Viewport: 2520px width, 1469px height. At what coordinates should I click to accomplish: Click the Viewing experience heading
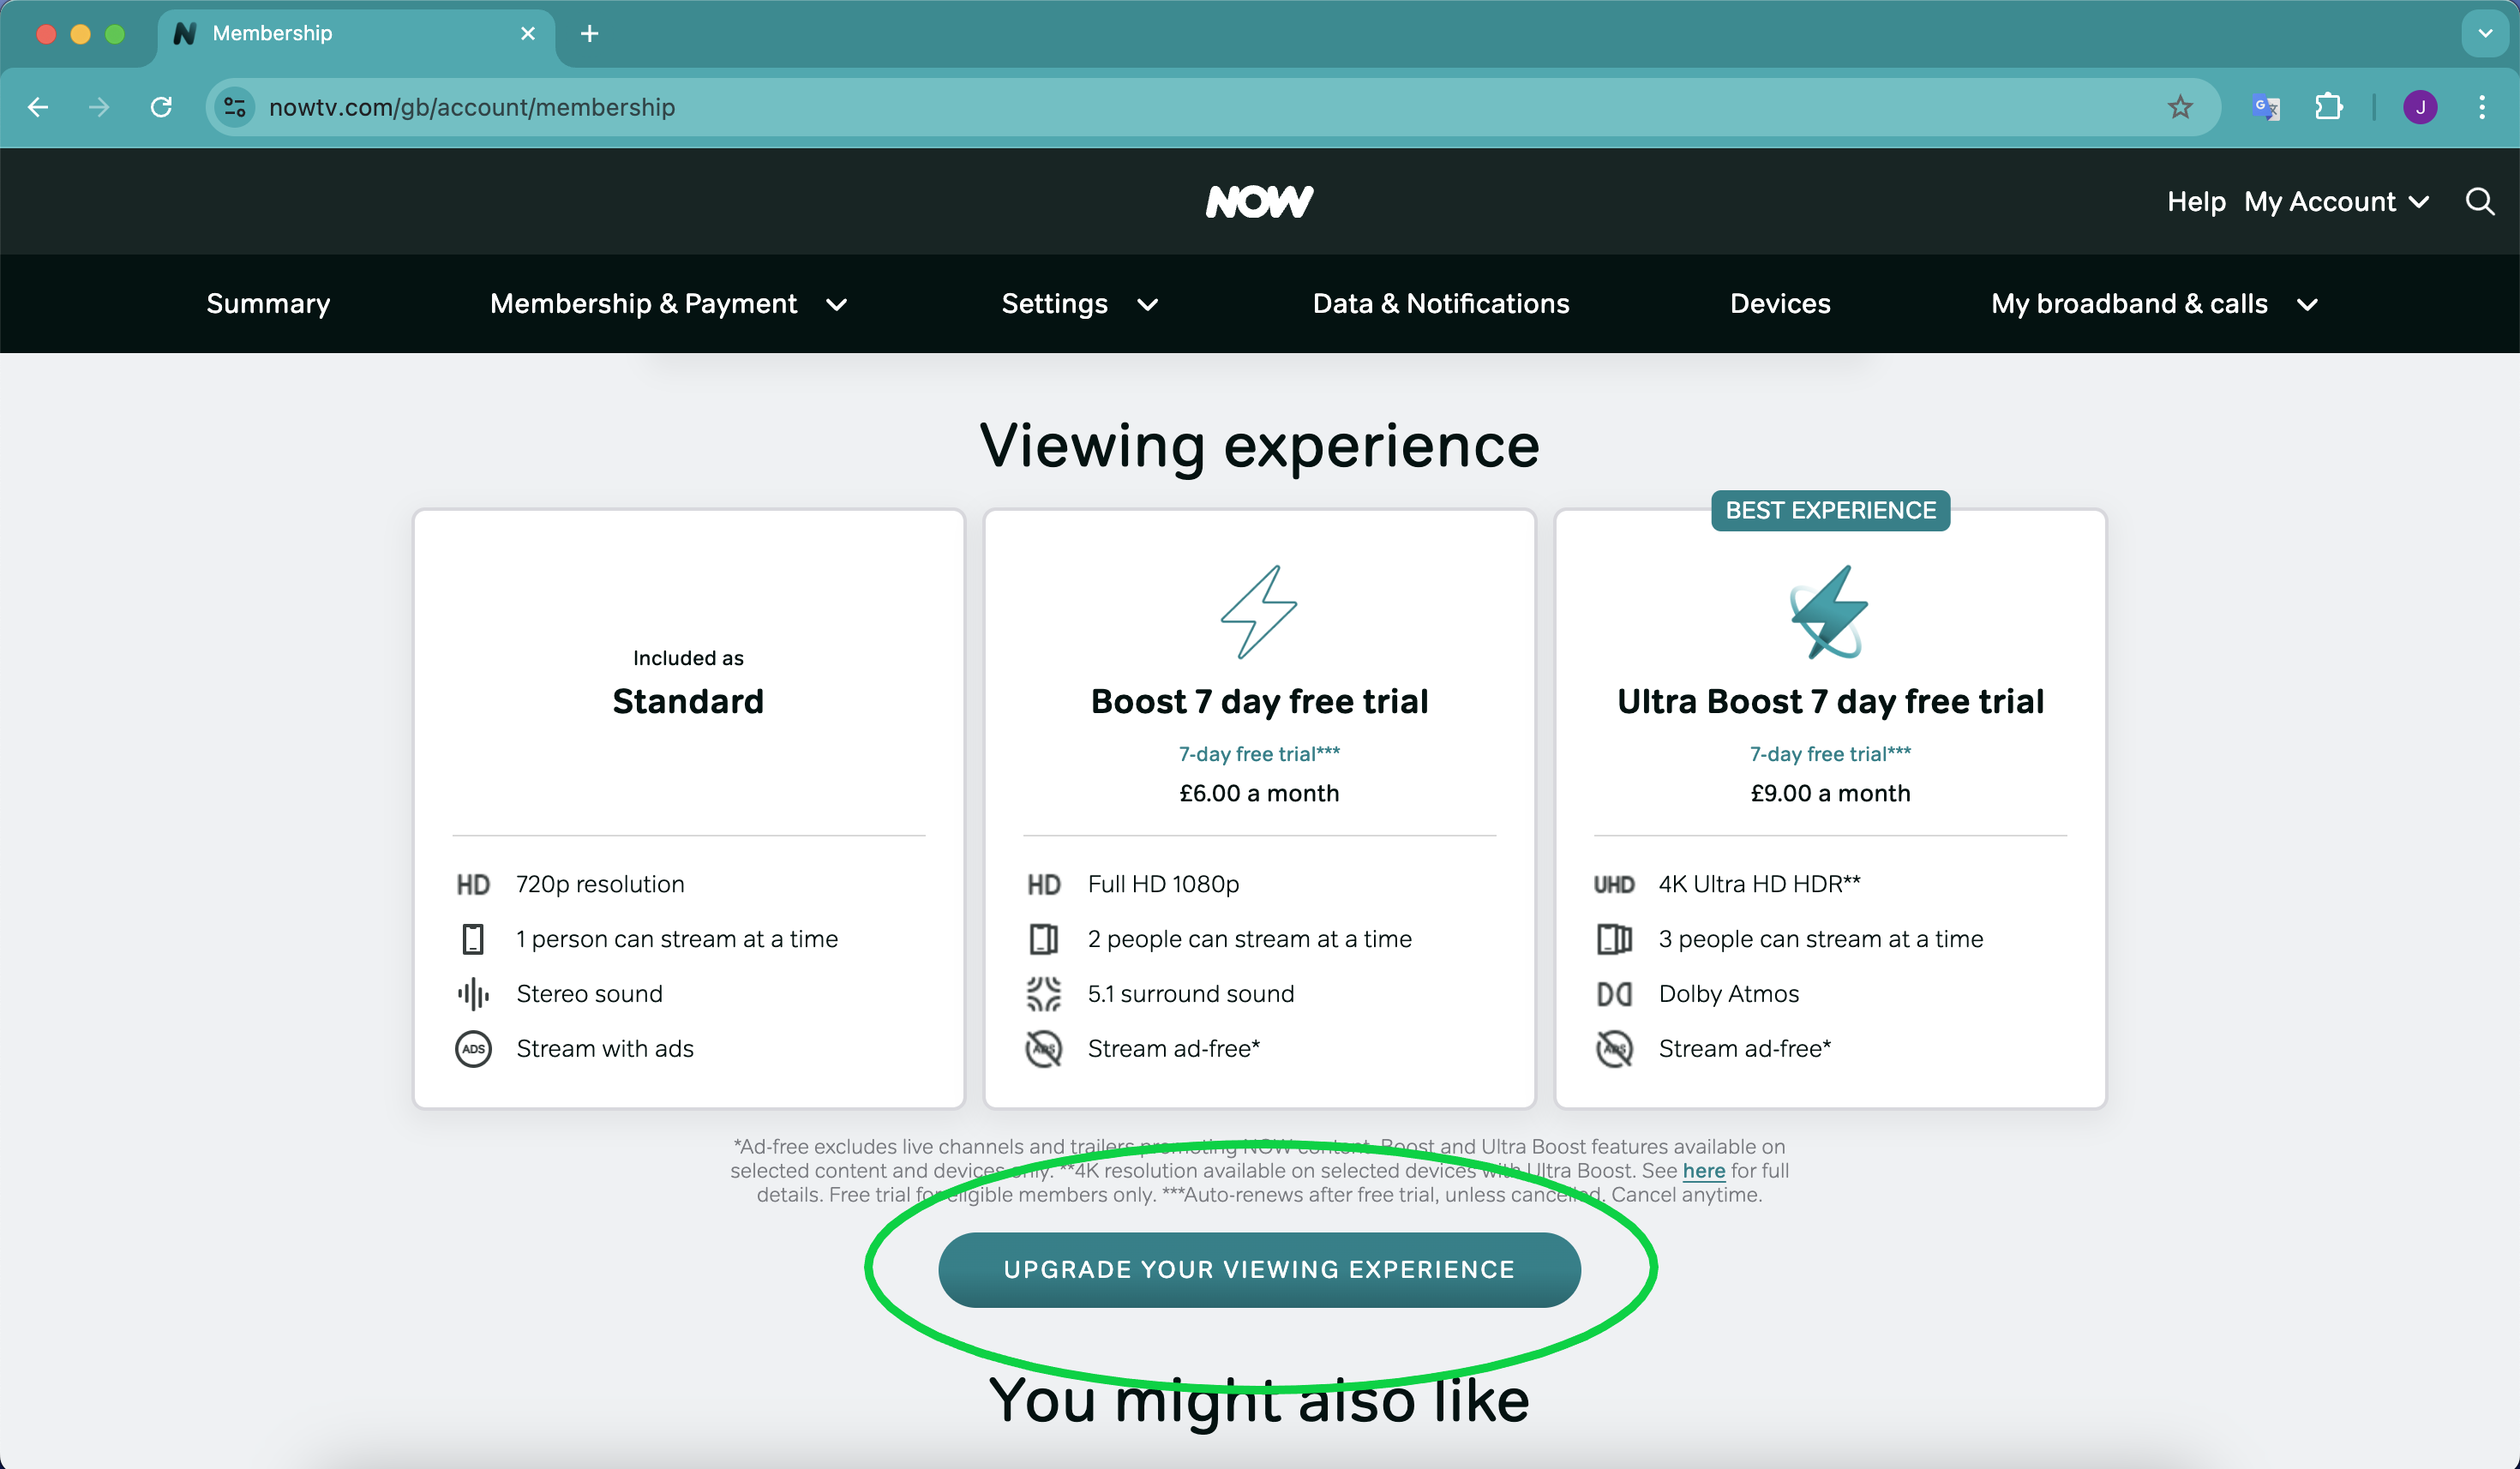(1259, 446)
